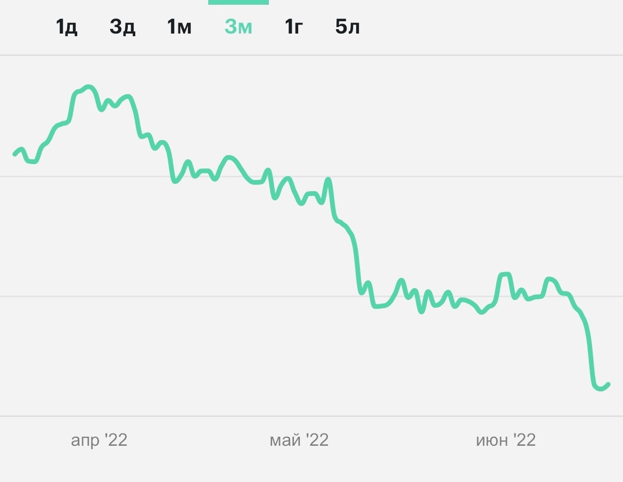
Task: Tap the highest peak of the chart line
Action: pos(89,86)
